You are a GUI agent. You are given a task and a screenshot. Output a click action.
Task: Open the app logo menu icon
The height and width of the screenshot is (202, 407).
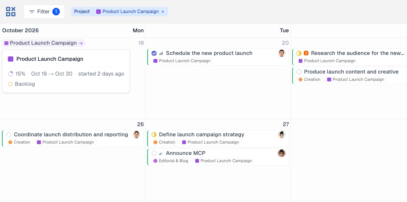[x=11, y=12]
